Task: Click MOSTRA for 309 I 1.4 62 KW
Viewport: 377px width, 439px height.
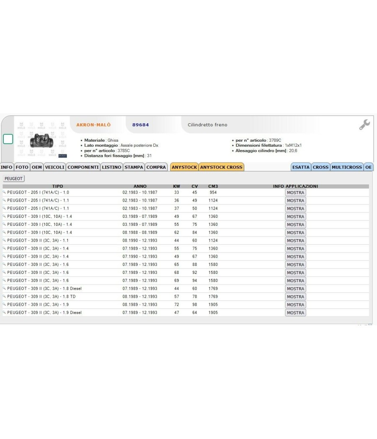Action: 295,232
